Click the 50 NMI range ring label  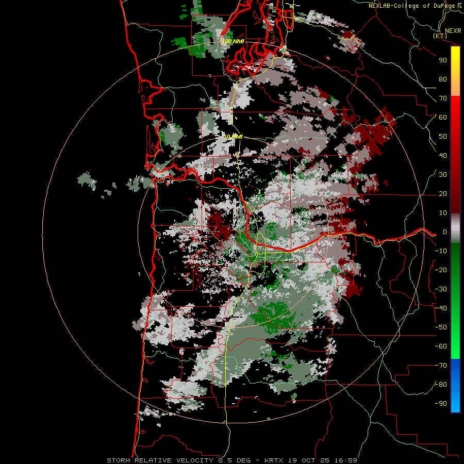(233, 137)
